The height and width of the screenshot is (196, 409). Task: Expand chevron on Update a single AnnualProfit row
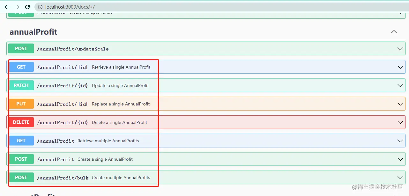pyautogui.click(x=400, y=86)
